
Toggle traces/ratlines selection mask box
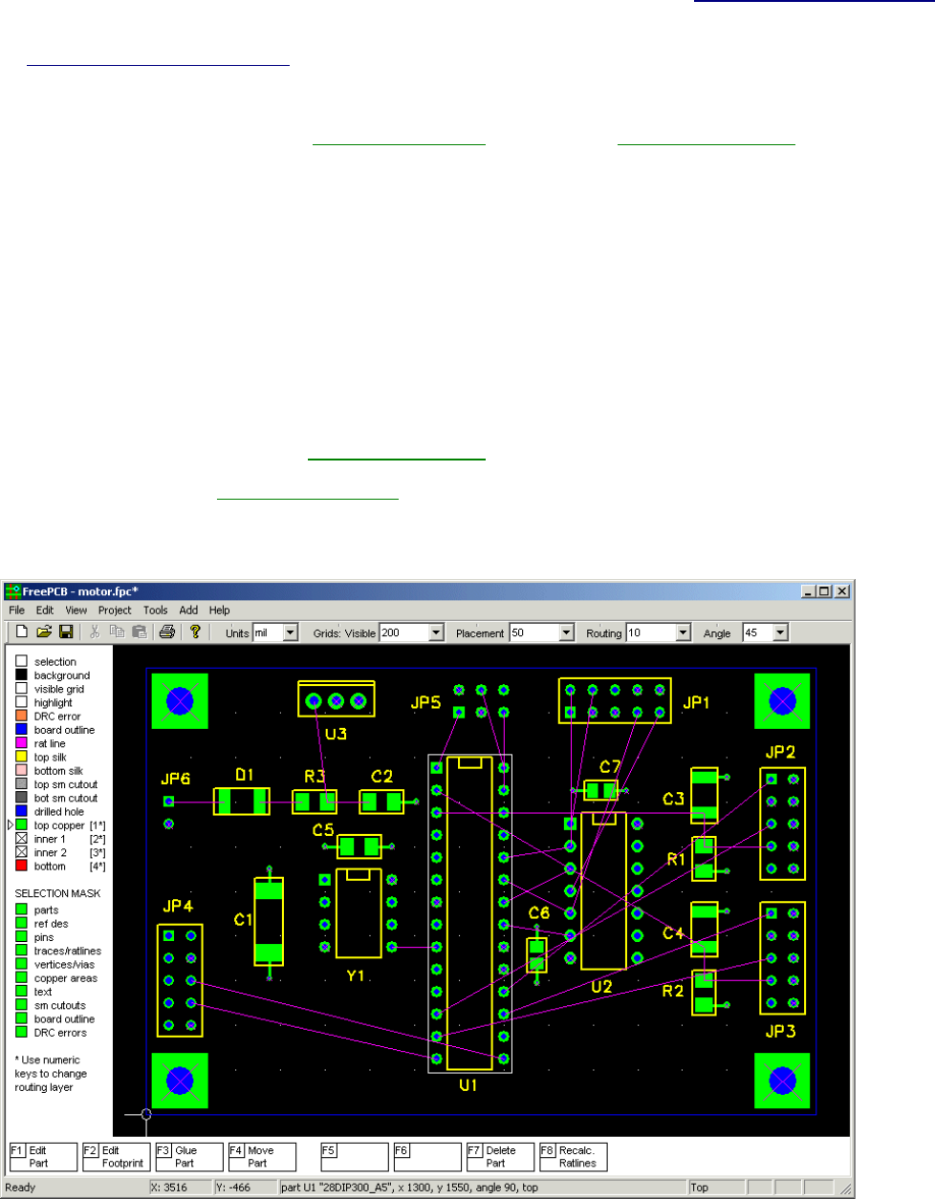tap(22, 951)
